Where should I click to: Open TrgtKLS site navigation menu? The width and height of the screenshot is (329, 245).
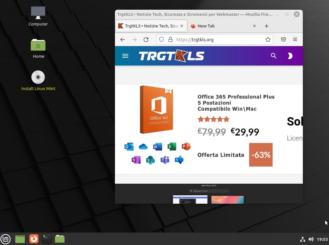click(125, 56)
